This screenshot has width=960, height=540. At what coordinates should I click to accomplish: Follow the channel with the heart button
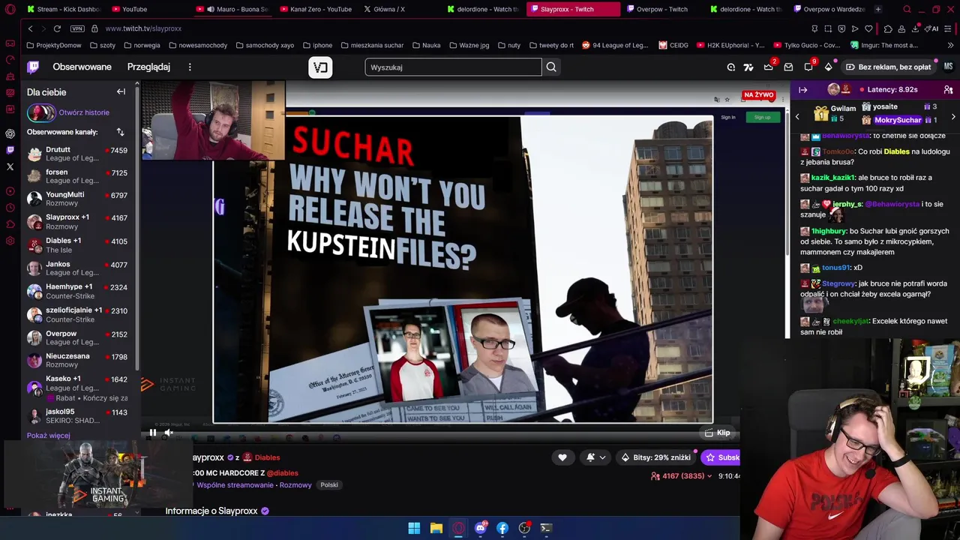coord(562,457)
